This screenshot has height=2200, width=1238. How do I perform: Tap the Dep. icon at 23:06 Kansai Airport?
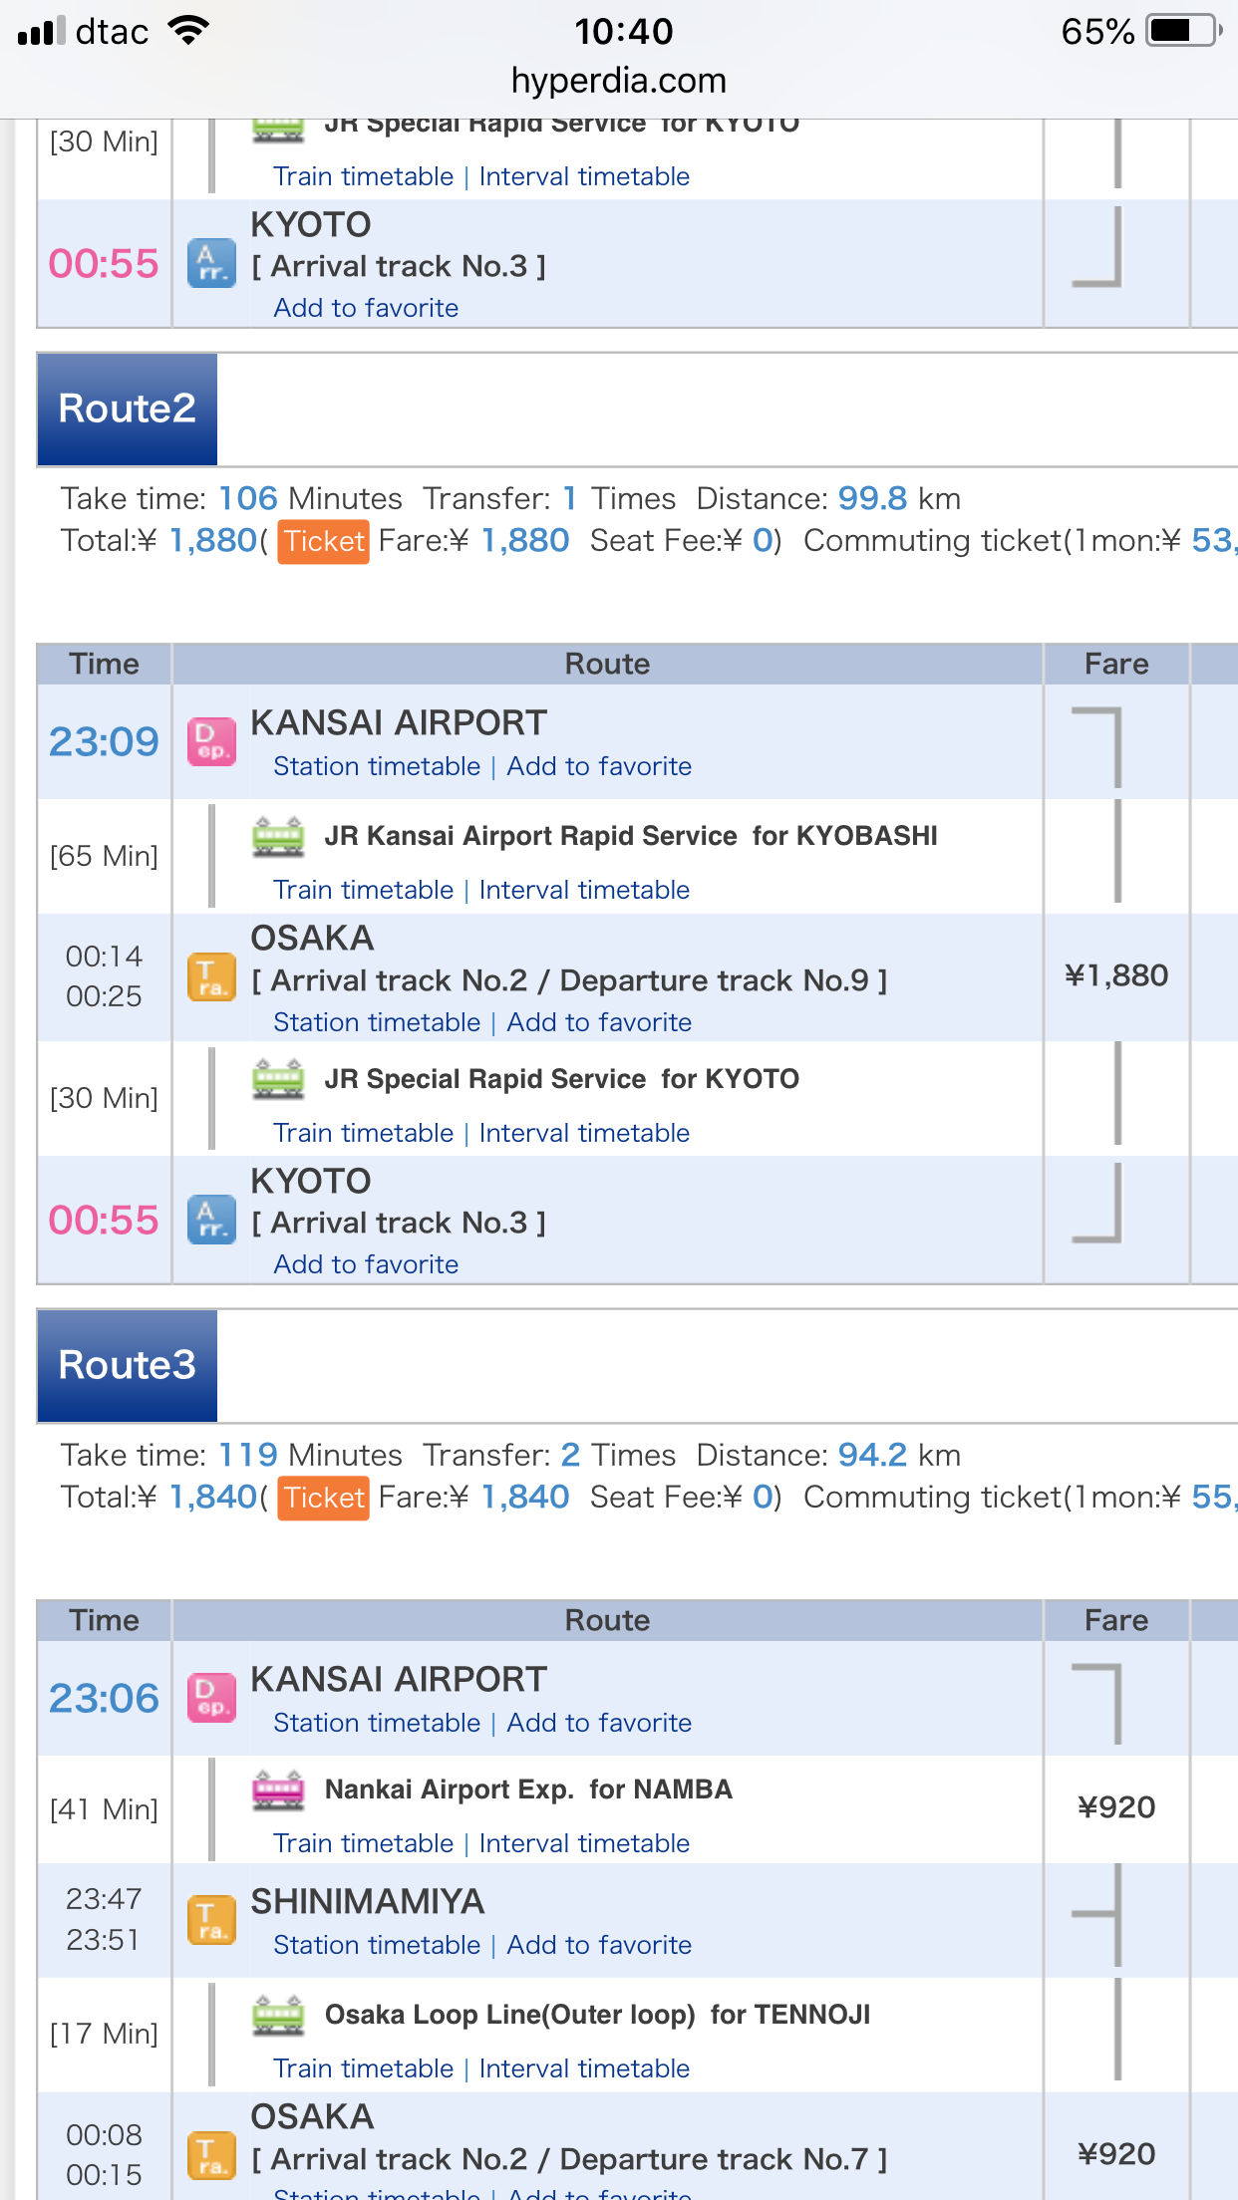click(211, 1698)
